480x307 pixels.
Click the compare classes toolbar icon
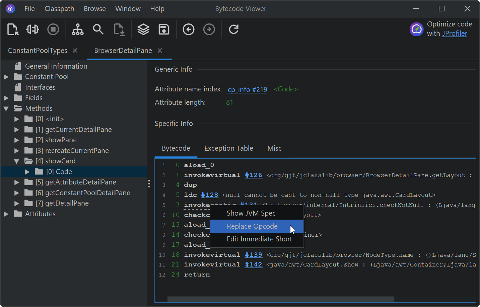tap(32, 29)
